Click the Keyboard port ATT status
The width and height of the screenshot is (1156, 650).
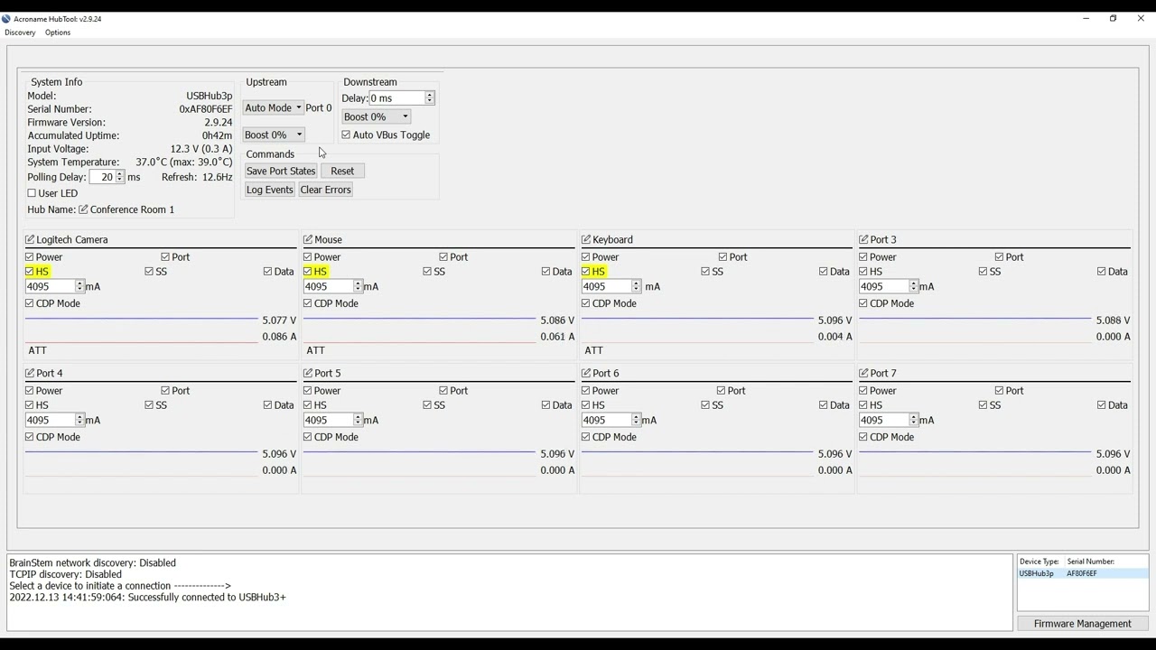click(593, 350)
